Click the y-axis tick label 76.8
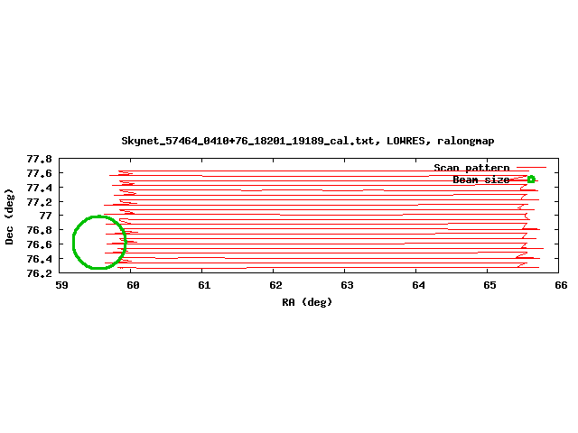The width and height of the screenshot is (578, 433). coord(39,230)
